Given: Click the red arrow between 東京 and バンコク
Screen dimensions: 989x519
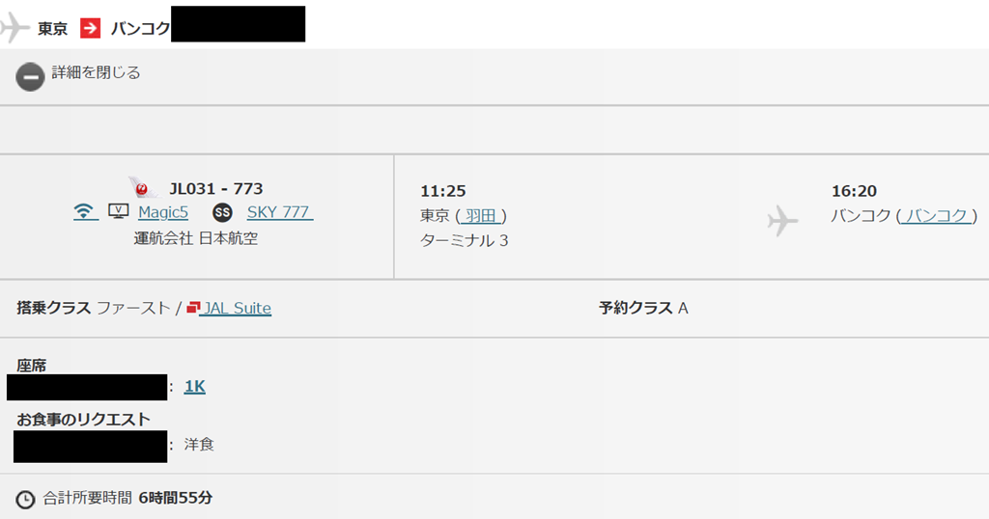Looking at the screenshot, I should [x=90, y=28].
